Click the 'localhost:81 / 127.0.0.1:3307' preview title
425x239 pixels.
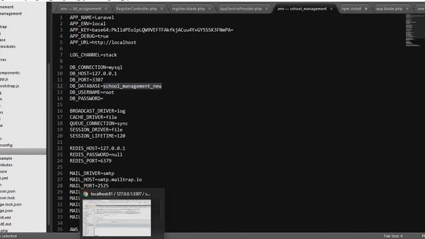(x=120, y=194)
